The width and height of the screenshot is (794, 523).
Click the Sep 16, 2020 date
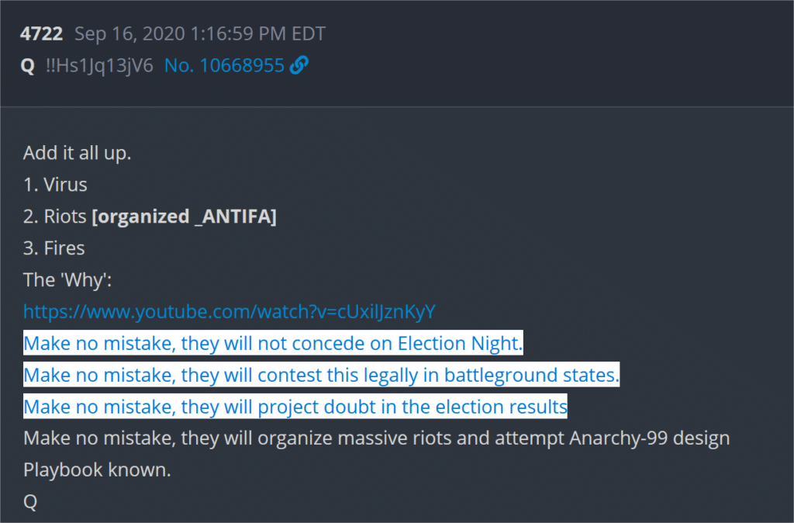point(129,34)
